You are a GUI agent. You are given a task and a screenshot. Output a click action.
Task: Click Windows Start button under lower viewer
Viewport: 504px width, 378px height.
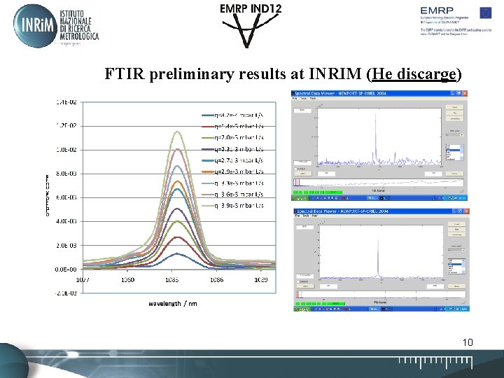coord(302,309)
